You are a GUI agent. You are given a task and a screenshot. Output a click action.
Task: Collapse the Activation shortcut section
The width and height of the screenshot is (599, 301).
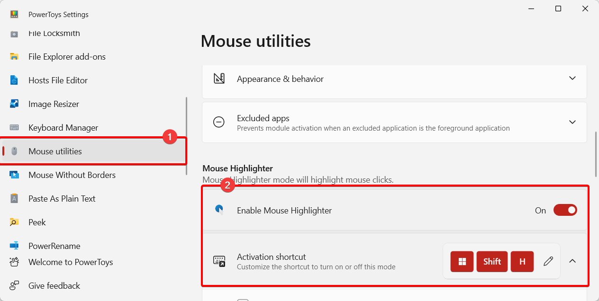click(x=572, y=261)
